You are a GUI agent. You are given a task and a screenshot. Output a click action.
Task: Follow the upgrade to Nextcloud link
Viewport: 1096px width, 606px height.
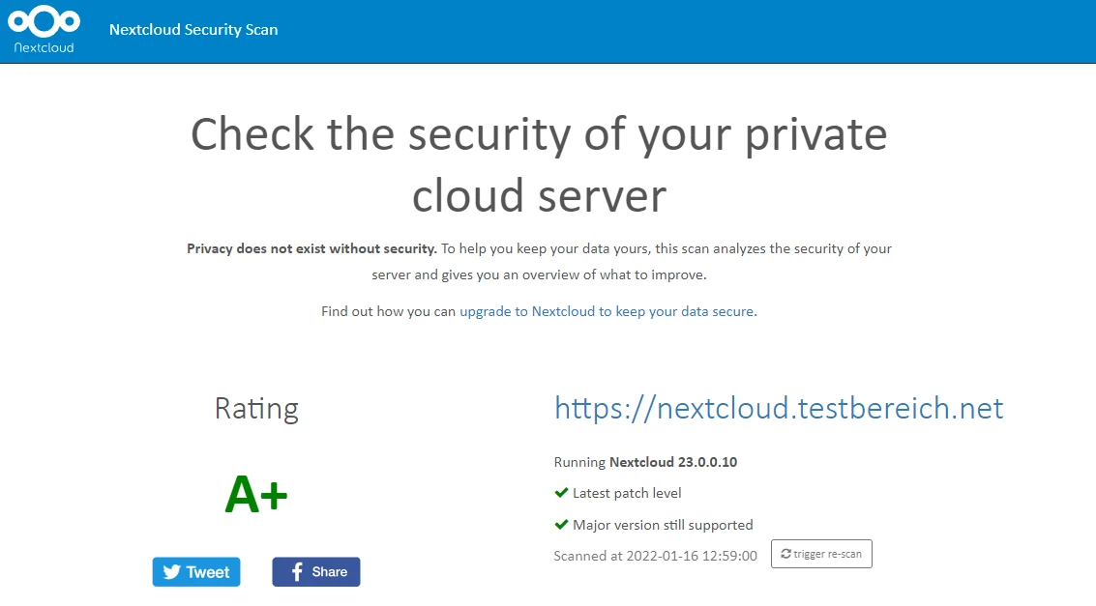(x=607, y=312)
